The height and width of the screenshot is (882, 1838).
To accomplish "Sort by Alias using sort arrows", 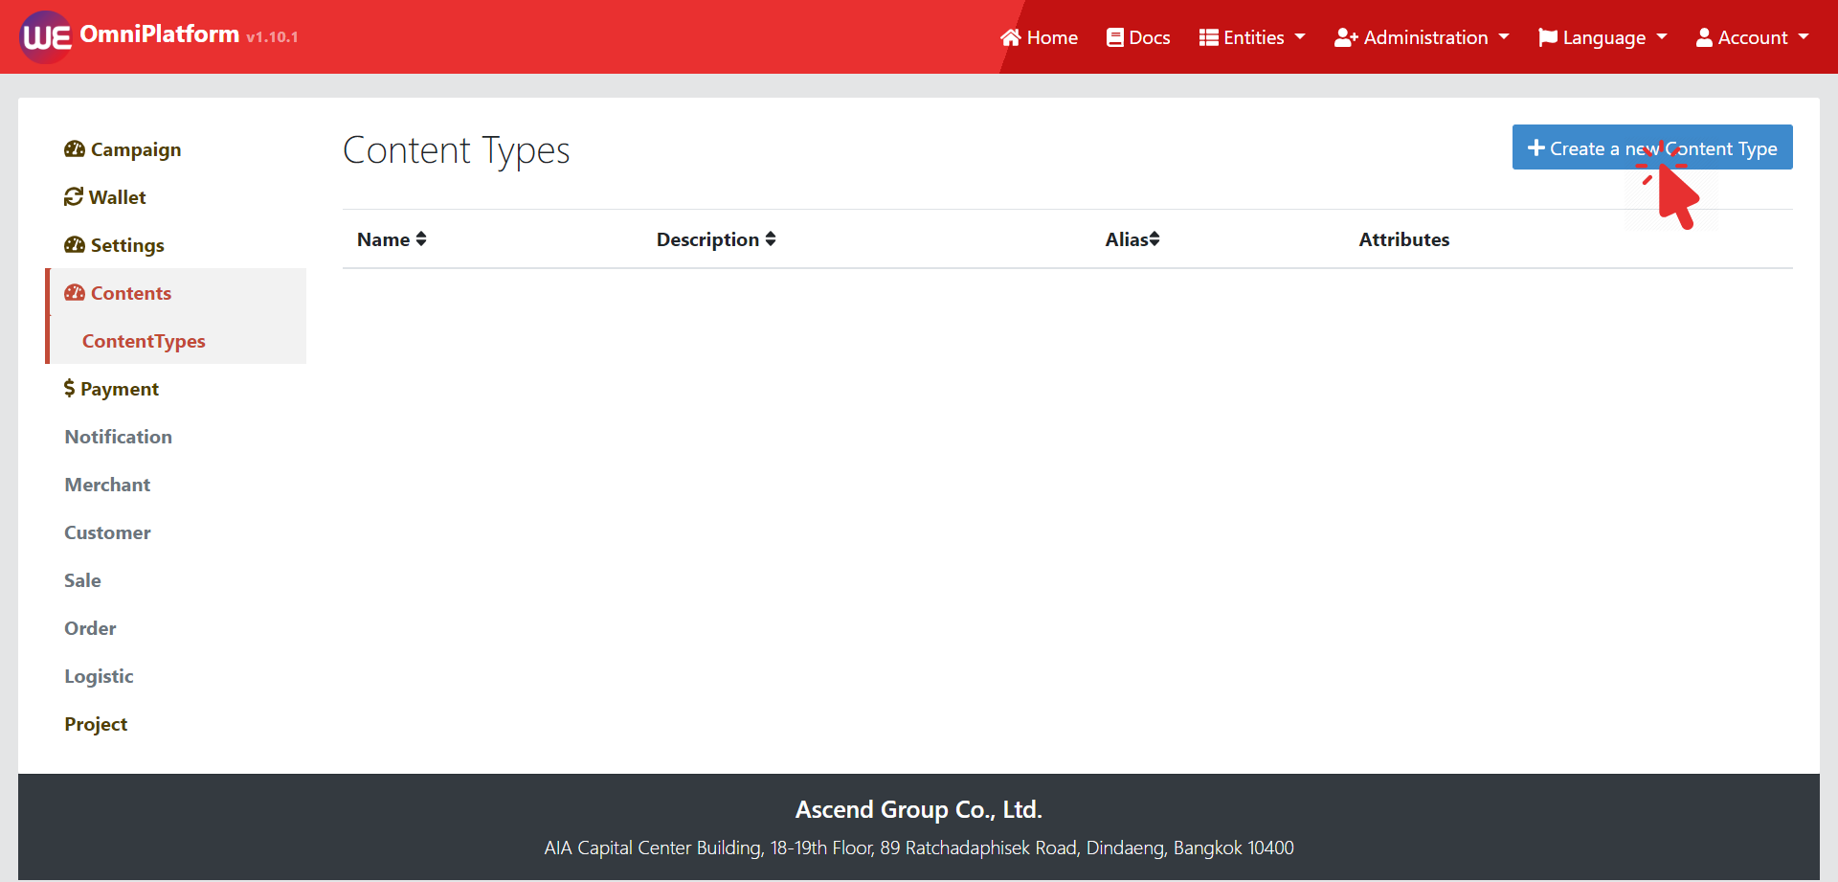I will point(1154,239).
